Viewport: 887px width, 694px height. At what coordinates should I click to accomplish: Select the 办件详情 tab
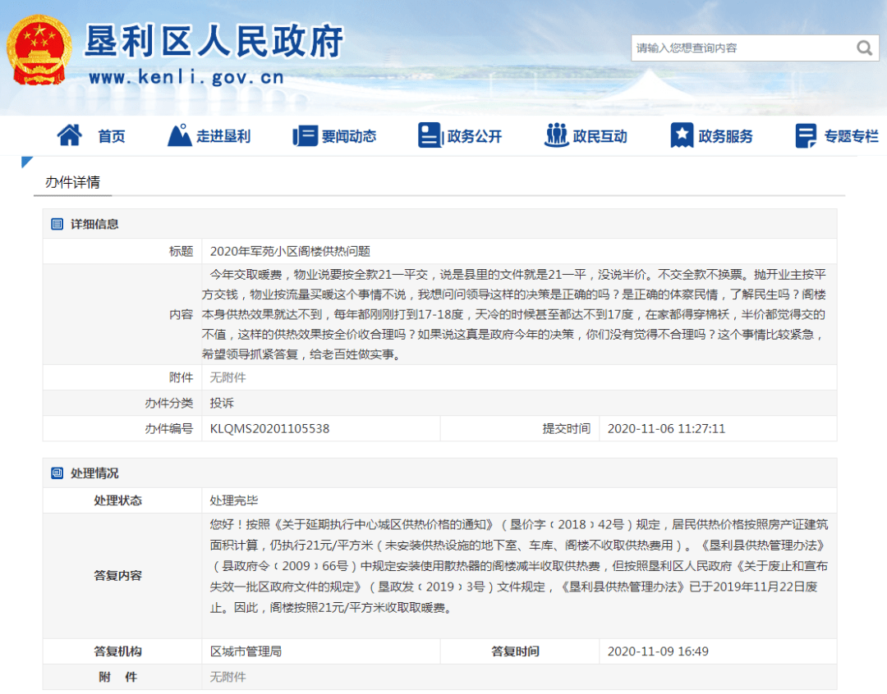pos(72,182)
